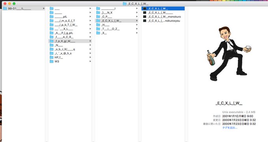Expand the _N____ folder arrow
This screenshot has width=268, height=142.
pyautogui.click(x=90, y=45)
